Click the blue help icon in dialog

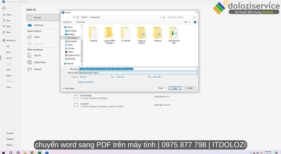pos(195,22)
